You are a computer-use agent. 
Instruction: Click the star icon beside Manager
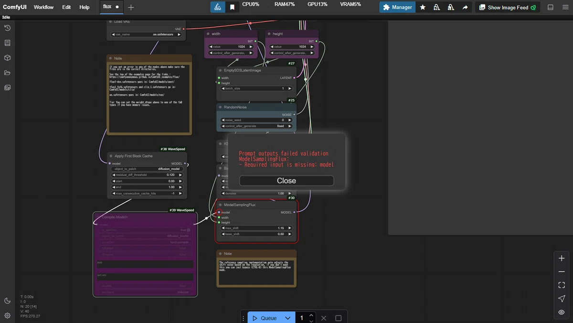pyautogui.click(x=423, y=7)
